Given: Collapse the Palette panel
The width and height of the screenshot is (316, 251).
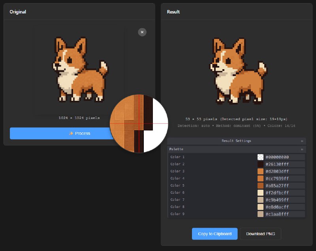Looking at the screenshot, I should (x=302, y=149).
